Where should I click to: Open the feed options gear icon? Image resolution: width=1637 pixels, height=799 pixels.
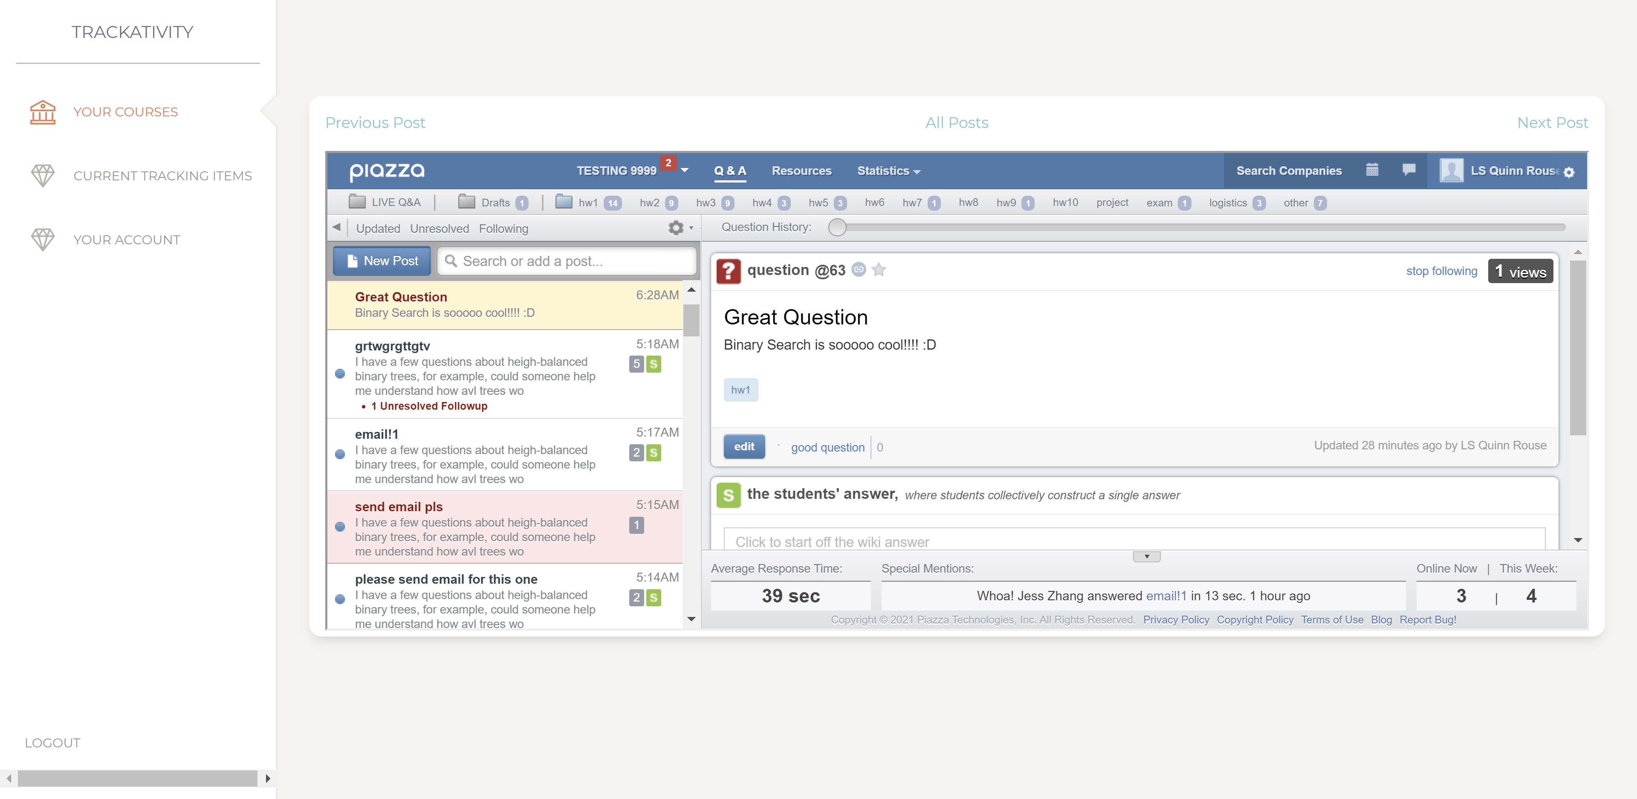pos(676,228)
